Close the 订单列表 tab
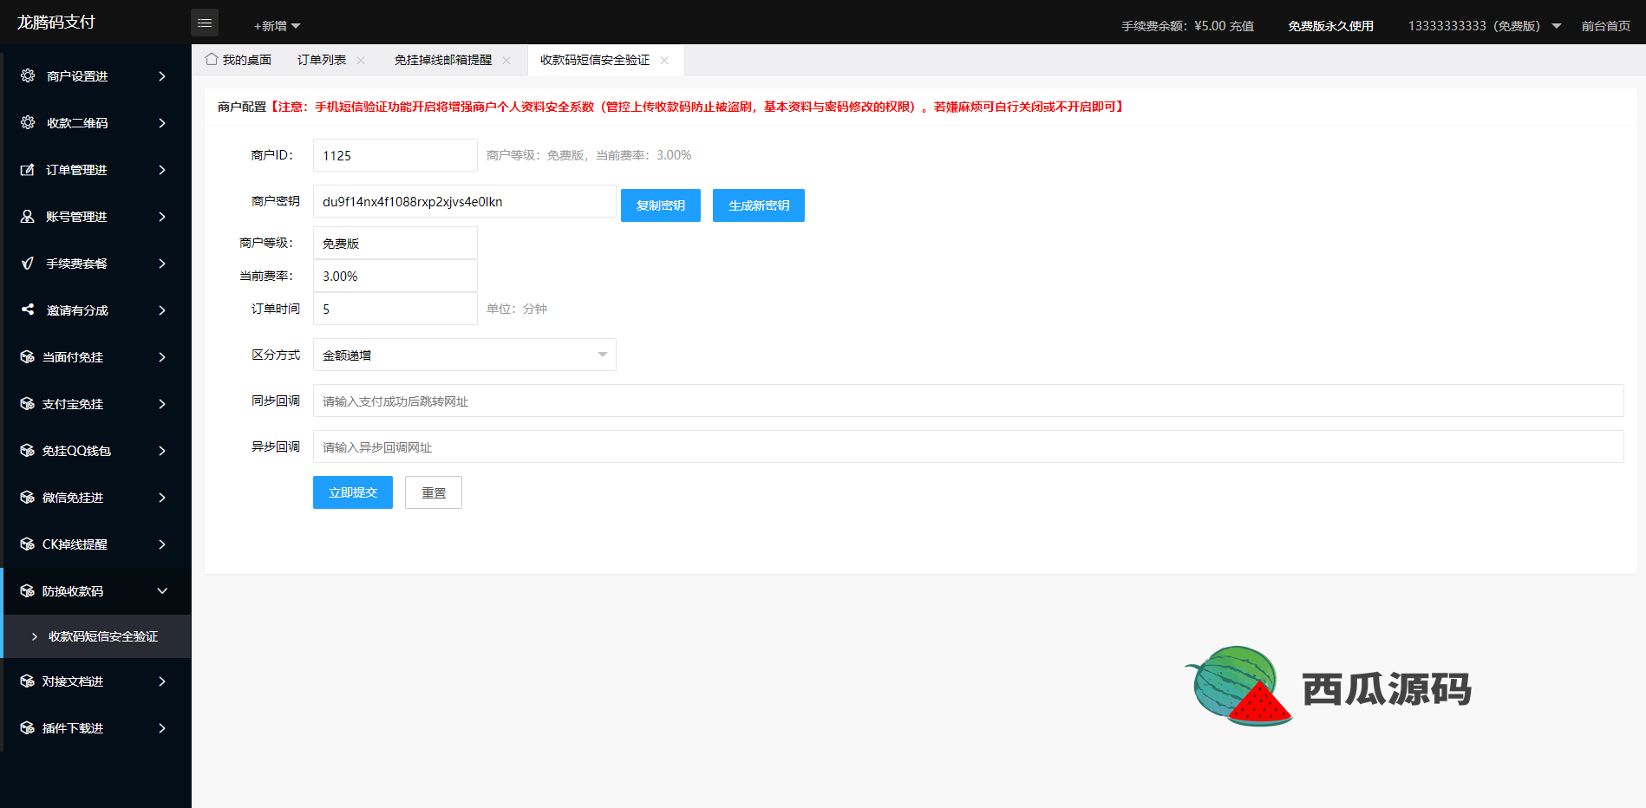1646x808 pixels. coord(361,61)
